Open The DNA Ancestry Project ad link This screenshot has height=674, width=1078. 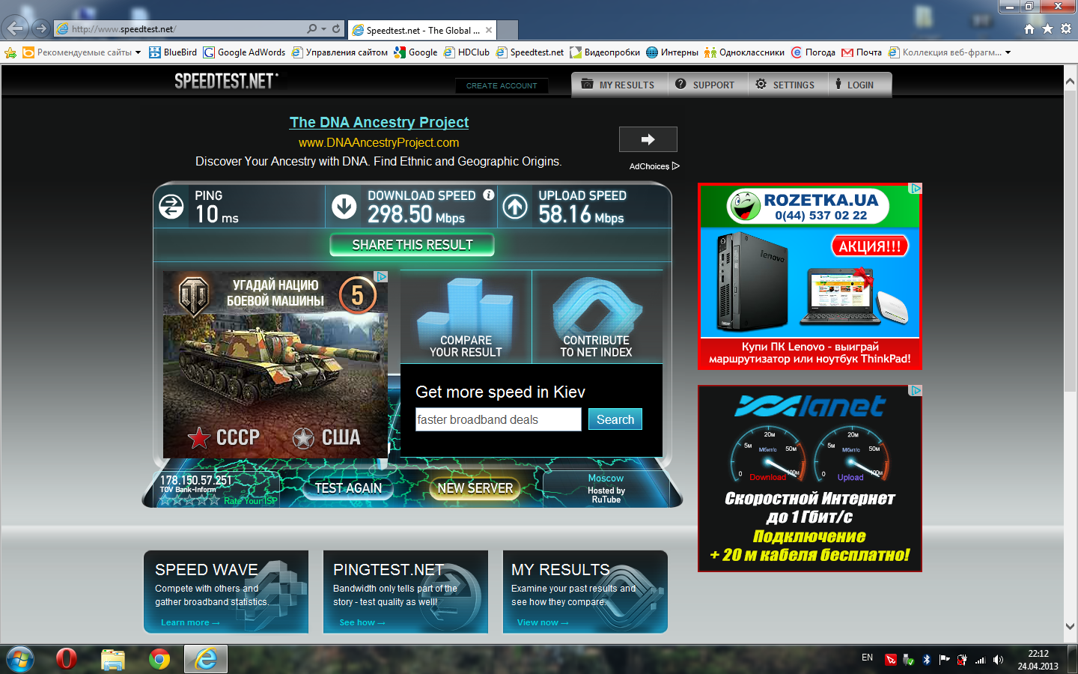pyautogui.click(x=379, y=122)
